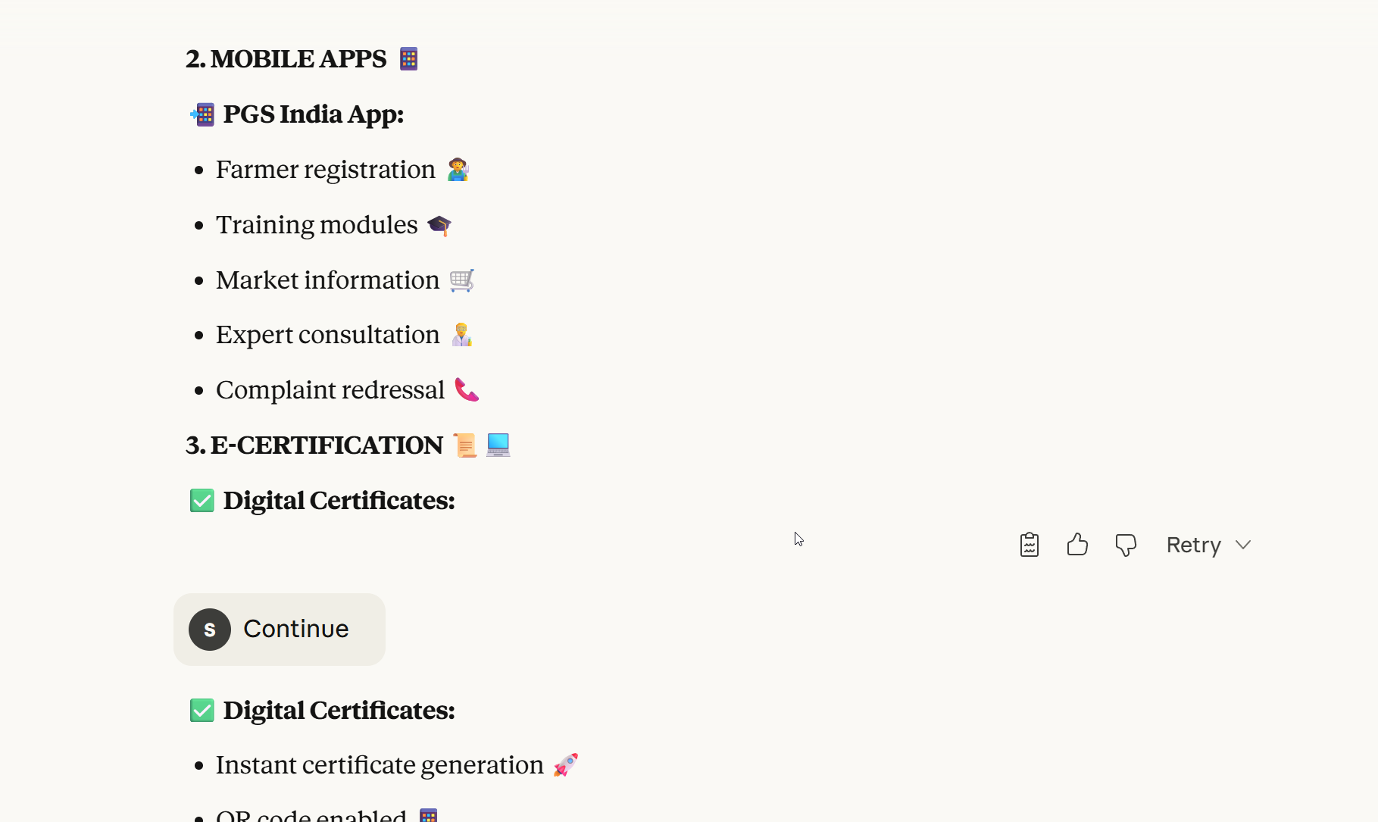Viewport: 1378px width, 822px height.
Task: Click the scroll emoji next to E-CERTIFICATION
Action: (x=465, y=445)
